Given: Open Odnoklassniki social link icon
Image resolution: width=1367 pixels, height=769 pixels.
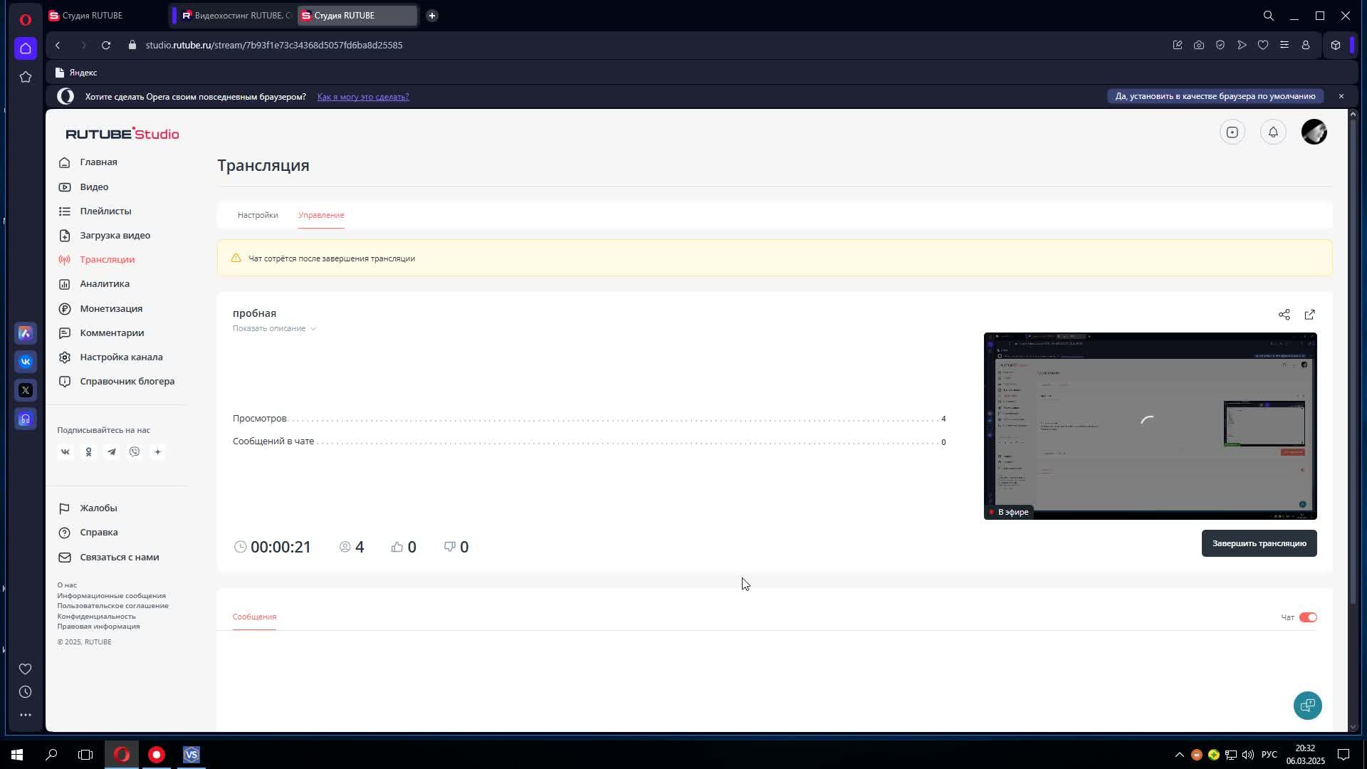Looking at the screenshot, I should coord(88,452).
